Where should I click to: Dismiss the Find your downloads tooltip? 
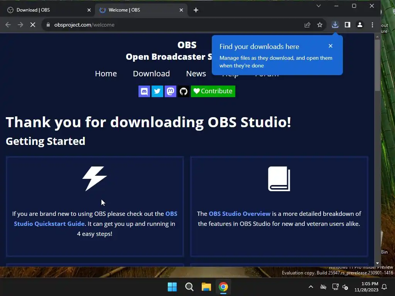[331, 46]
